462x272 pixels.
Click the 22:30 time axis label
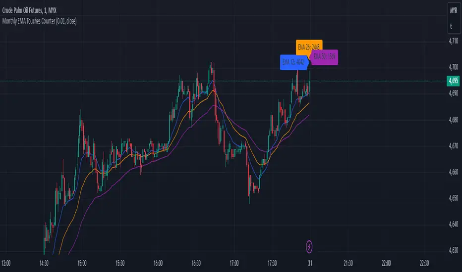pyautogui.click(x=424, y=263)
